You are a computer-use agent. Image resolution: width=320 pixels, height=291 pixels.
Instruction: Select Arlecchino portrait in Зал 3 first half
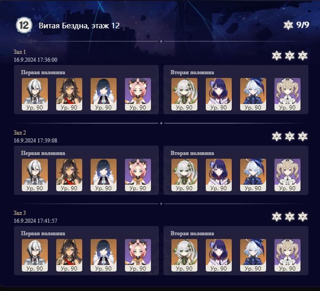(35, 255)
